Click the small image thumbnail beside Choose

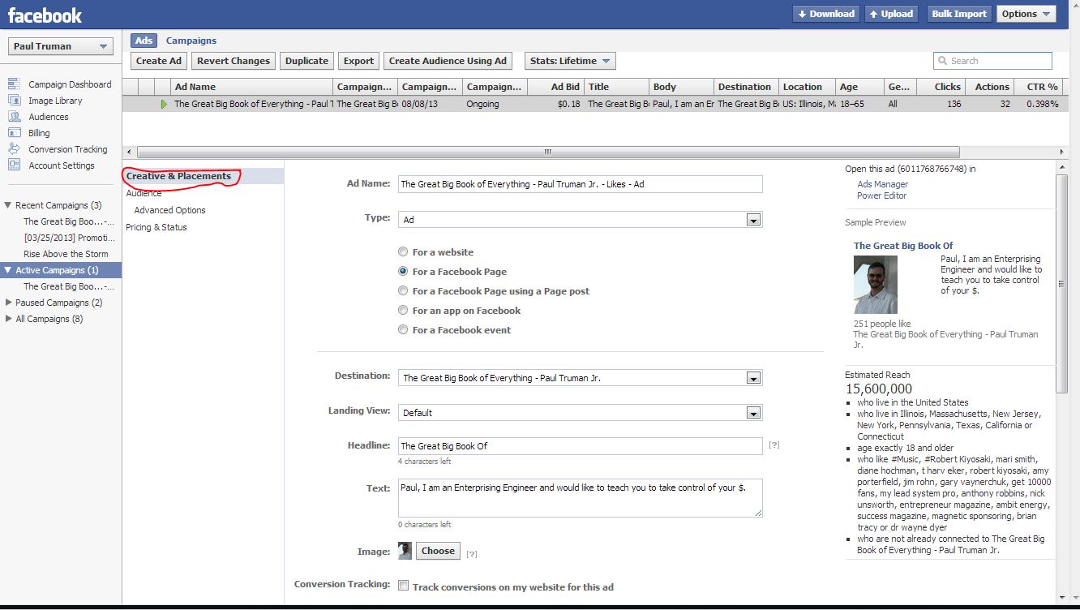(405, 551)
